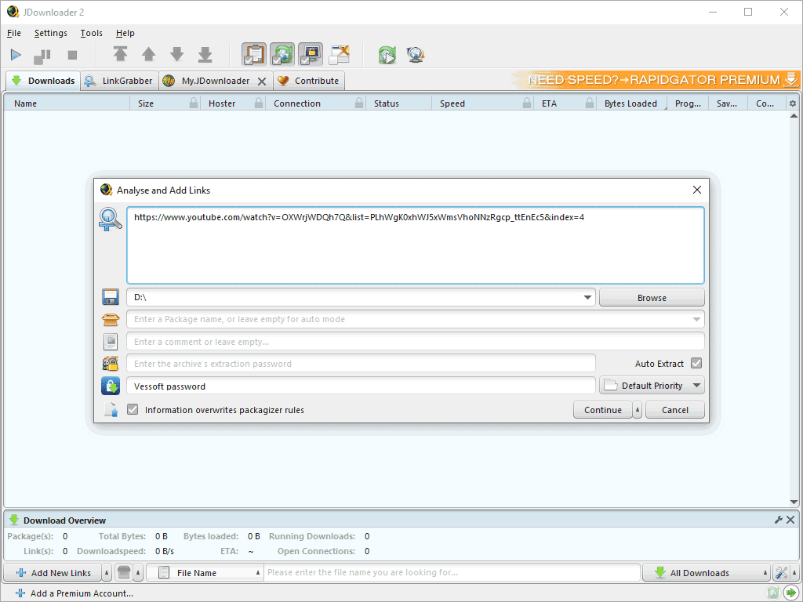Screen dimensions: 803x602
Task: Click the perform reconnect toolbar icon
Action: pos(387,55)
